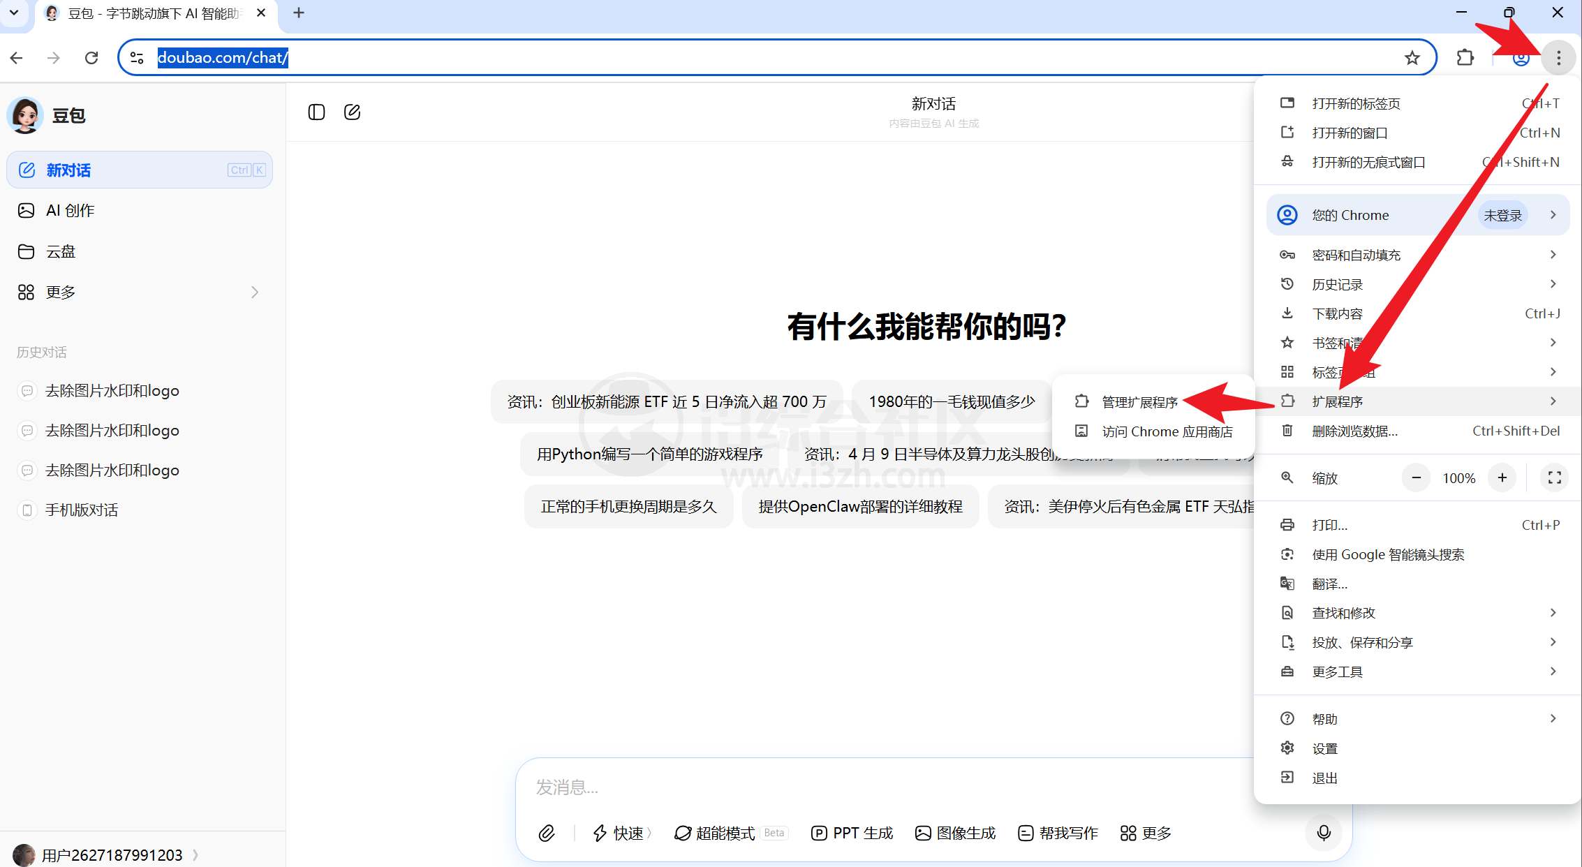Open the AI 创作 section
1582x867 pixels.
[x=69, y=210]
